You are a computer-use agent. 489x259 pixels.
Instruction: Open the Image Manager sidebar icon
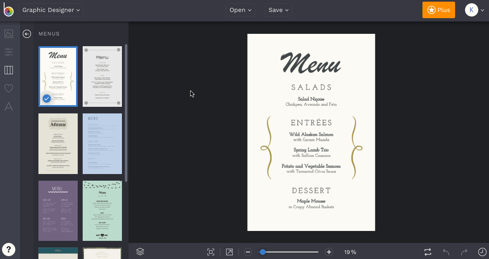[x=9, y=34]
